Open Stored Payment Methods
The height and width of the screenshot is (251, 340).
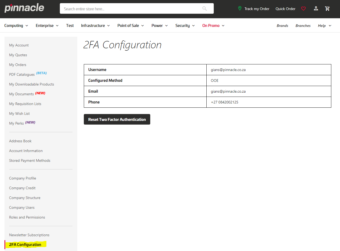pos(30,160)
